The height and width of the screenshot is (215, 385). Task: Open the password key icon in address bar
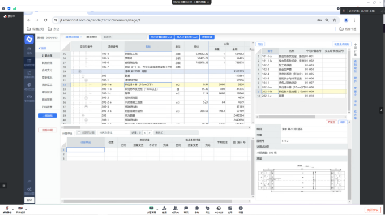[x=319, y=20]
